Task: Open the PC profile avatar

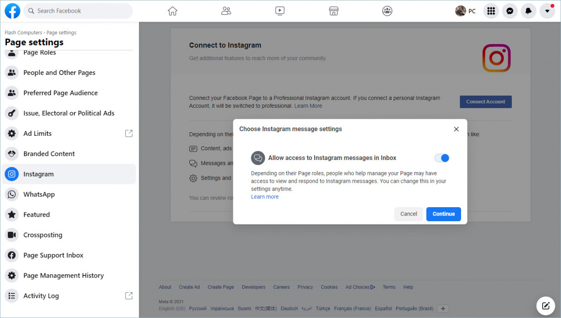Action: 461,11
